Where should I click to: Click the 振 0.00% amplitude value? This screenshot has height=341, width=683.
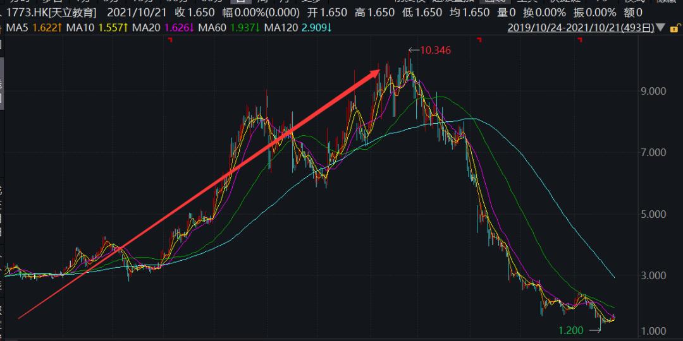tap(595, 13)
